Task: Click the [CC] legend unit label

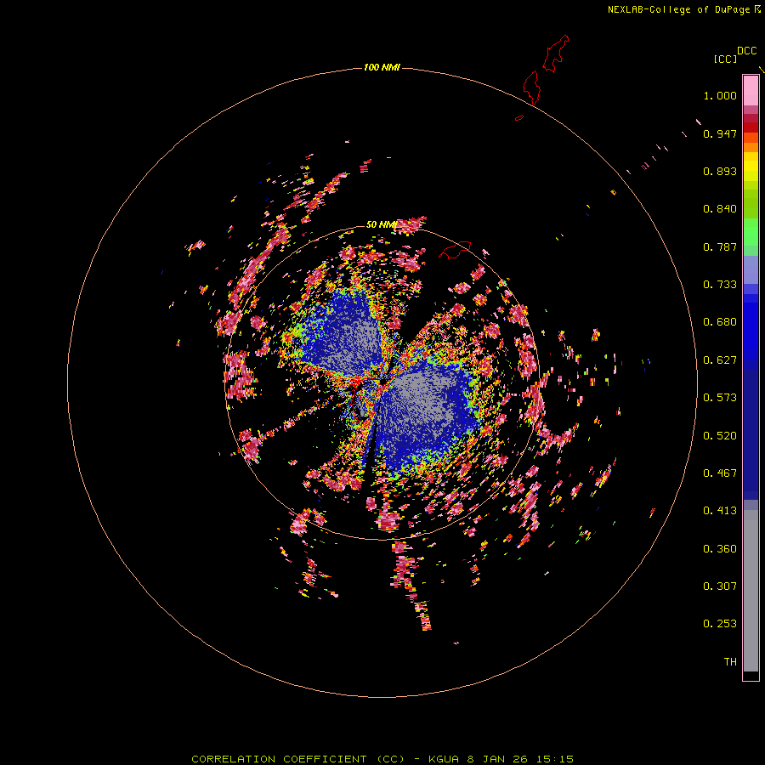Action: point(725,59)
